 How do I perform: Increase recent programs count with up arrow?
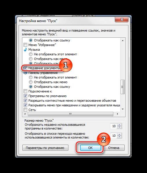point(119,125)
